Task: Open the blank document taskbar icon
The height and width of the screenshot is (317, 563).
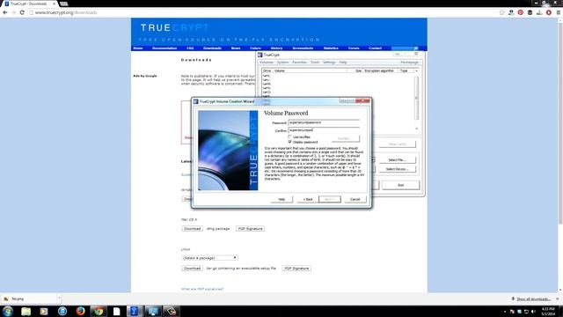Action: 117,311
